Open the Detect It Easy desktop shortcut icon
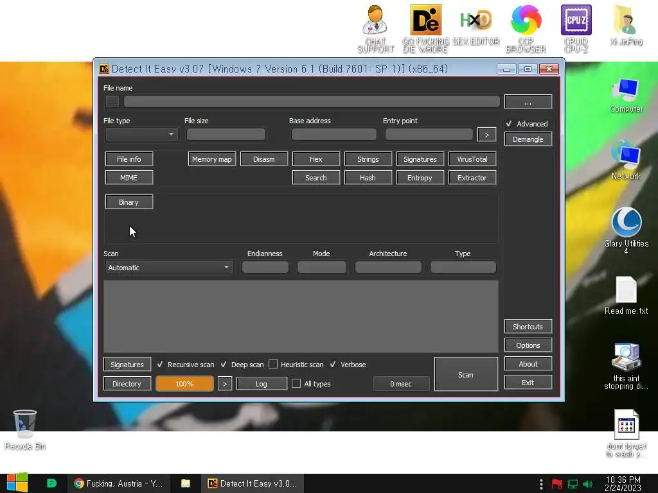The height and width of the screenshot is (493, 658). [425, 28]
